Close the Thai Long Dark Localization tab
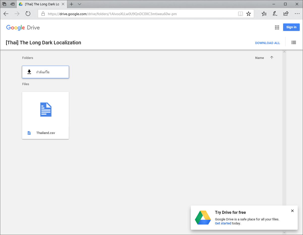Viewport: 303px width, 235px height. coord(63,4)
